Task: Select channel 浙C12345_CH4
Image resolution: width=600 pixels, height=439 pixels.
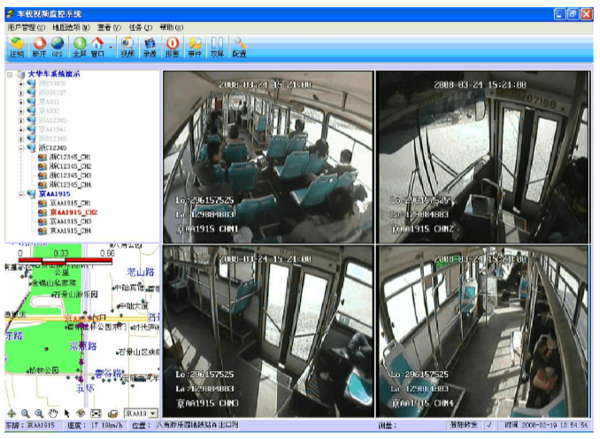Action: point(70,184)
